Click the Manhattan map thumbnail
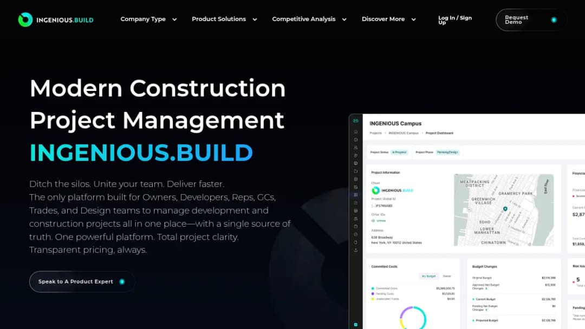Screen dimensions: 585x329 504,210
